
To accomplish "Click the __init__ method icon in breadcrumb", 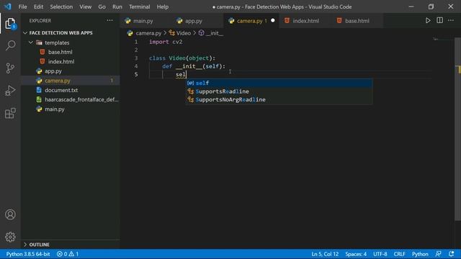I will (202, 33).
